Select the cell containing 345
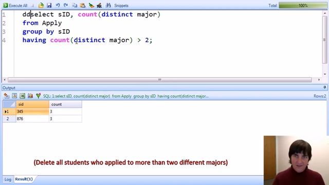 [32, 112]
